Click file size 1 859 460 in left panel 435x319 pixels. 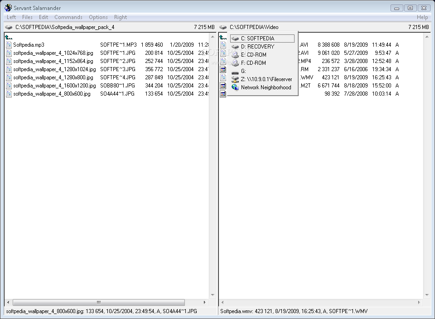click(x=152, y=45)
